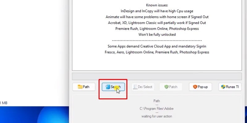247x123 pixels.
Task: Start scanning with the Search button
Action: click(x=113, y=87)
